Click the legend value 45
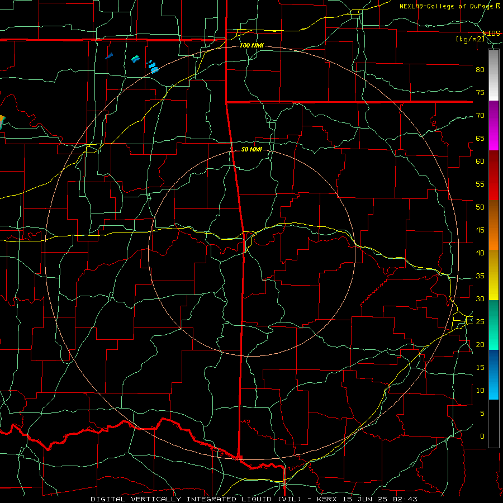Viewport: 503px width, 503px height. 480,230
